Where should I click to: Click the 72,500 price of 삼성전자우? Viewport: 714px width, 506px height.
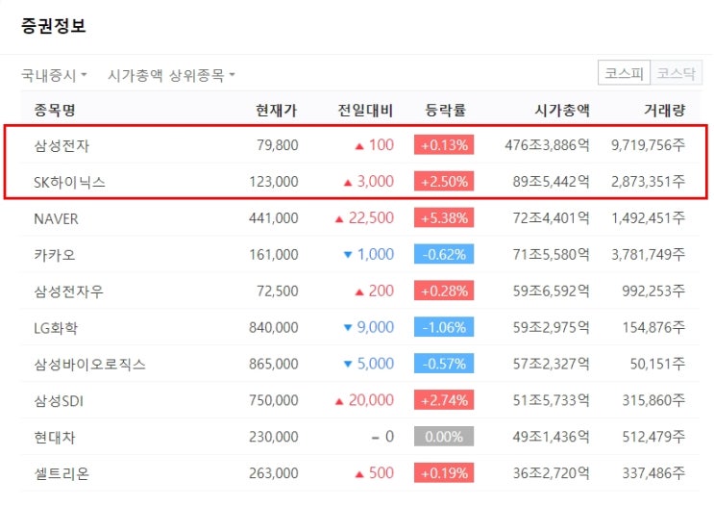278,291
